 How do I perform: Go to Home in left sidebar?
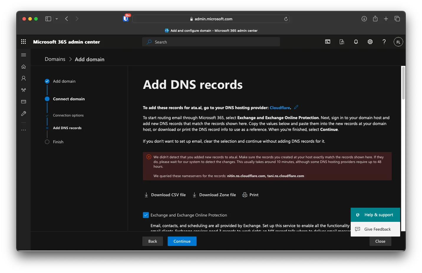click(x=24, y=66)
